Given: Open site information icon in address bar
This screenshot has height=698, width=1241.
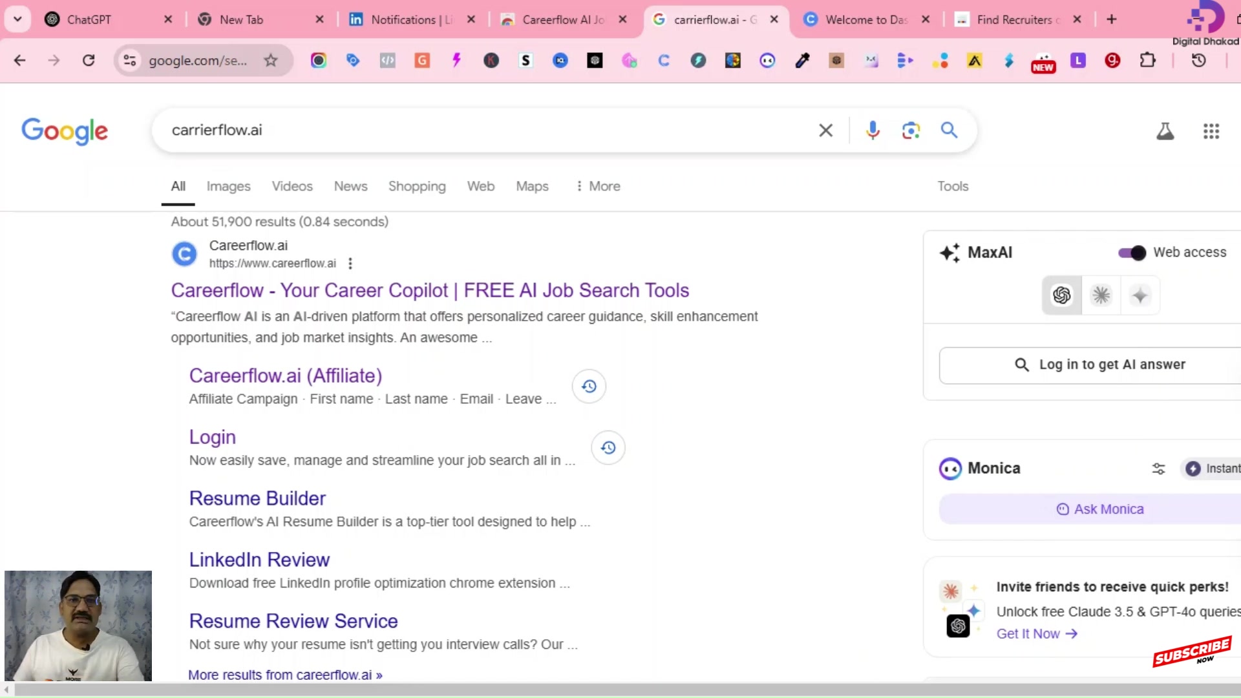Looking at the screenshot, I should click(130, 60).
